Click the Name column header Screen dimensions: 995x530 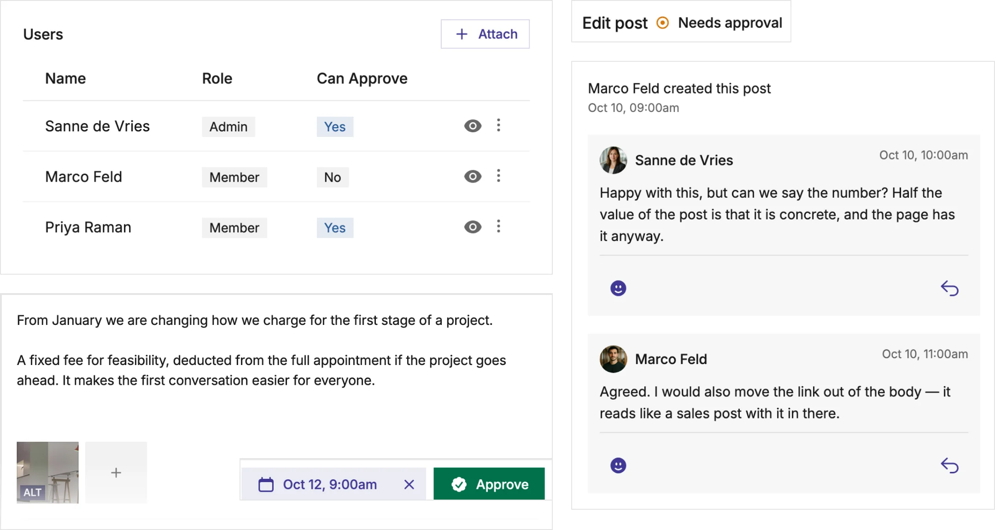coord(65,78)
